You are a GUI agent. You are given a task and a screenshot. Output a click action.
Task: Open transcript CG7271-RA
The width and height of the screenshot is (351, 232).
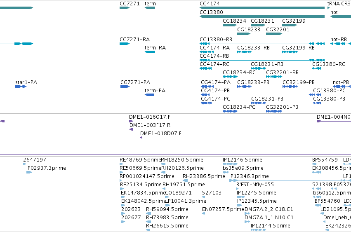125,44
